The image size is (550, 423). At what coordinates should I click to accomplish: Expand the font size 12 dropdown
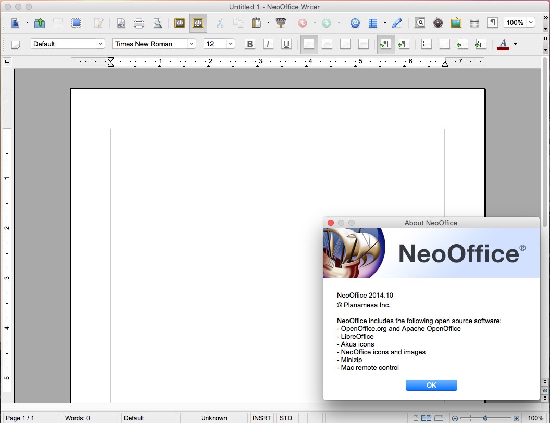click(x=230, y=44)
